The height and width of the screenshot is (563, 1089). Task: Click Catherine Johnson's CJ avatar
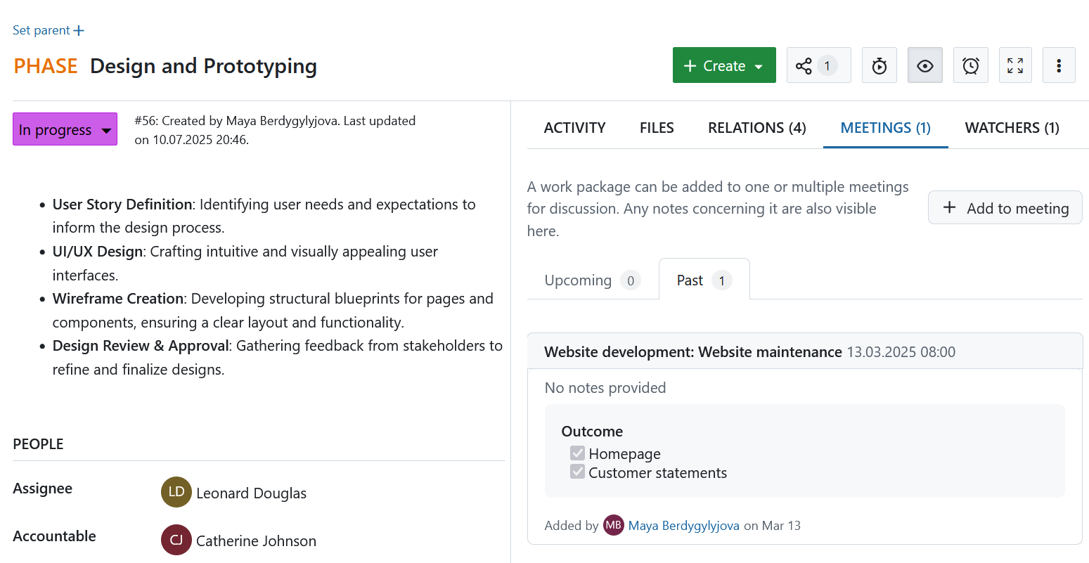pos(176,540)
